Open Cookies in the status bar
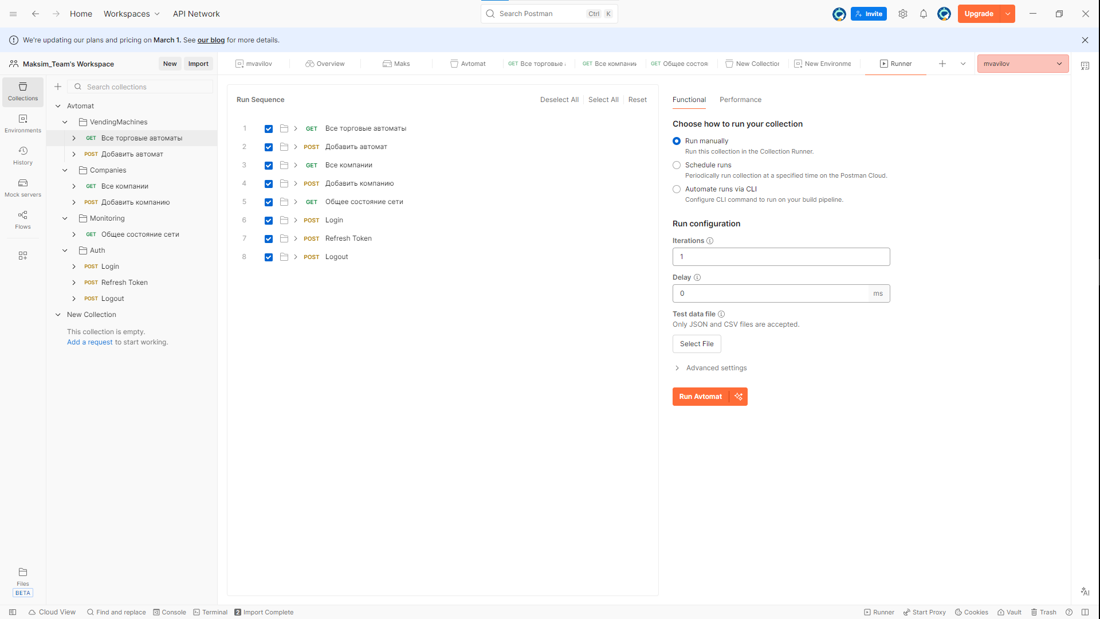 click(971, 612)
